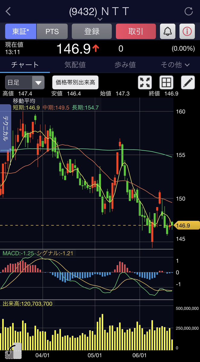The height and width of the screenshot is (362, 200).
Task: Open the chart grid layout selector
Action: (x=166, y=82)
